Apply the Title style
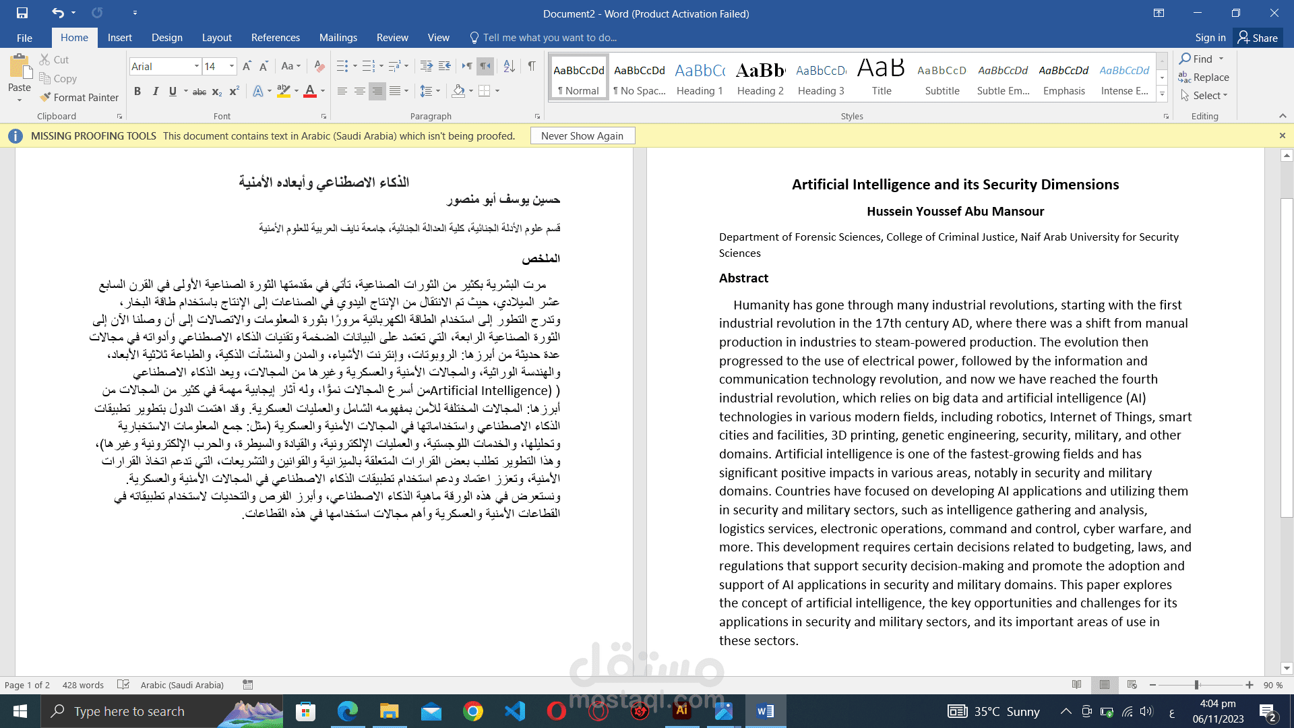 click(x=882, y=78)
